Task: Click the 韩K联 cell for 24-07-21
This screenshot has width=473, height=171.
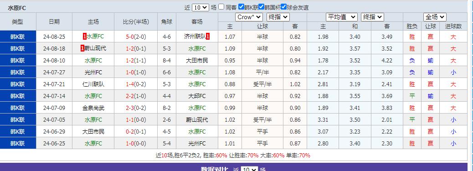Action: (x=18, y=84)
